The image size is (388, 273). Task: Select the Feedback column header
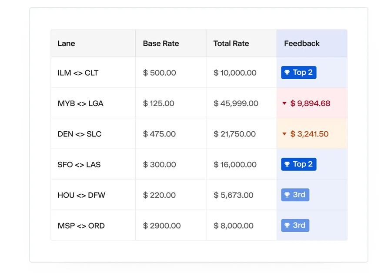[312, 43]
